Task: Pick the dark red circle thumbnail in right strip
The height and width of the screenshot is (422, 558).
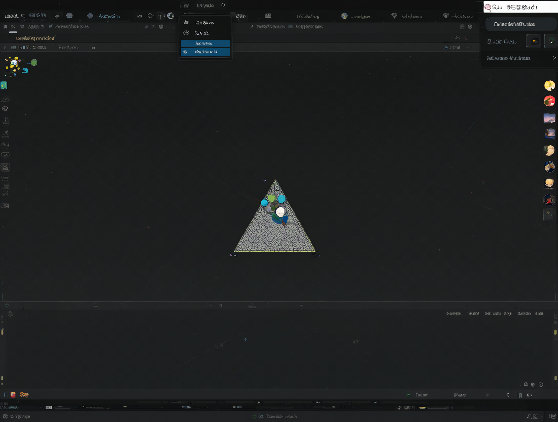Action: [x=549, y=199]
